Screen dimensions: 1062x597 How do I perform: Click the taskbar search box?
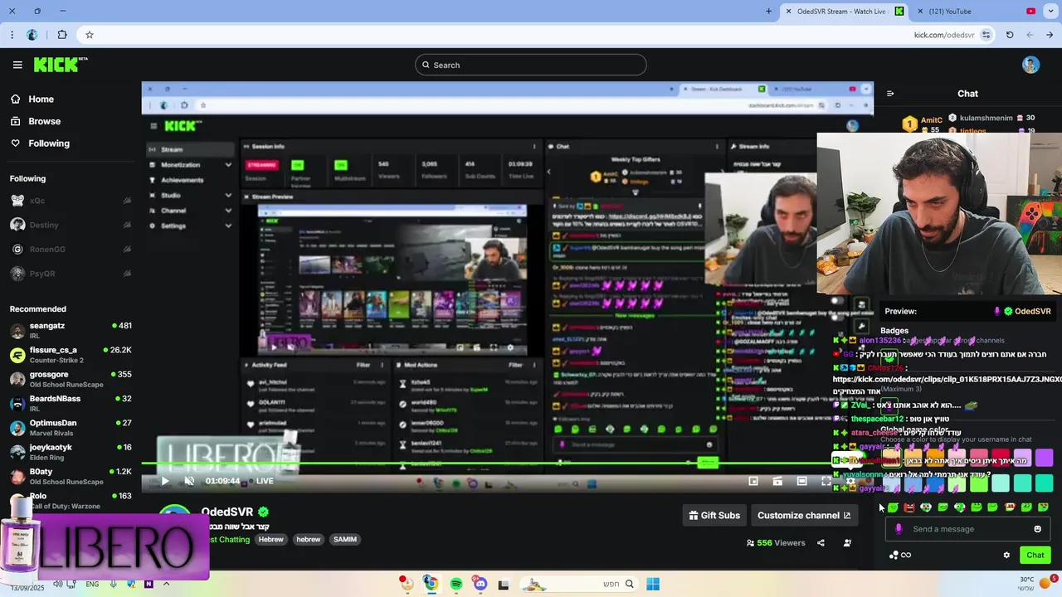577,584
